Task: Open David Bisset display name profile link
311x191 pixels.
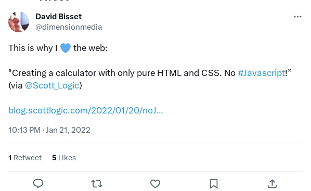Action: pos(59,17)
